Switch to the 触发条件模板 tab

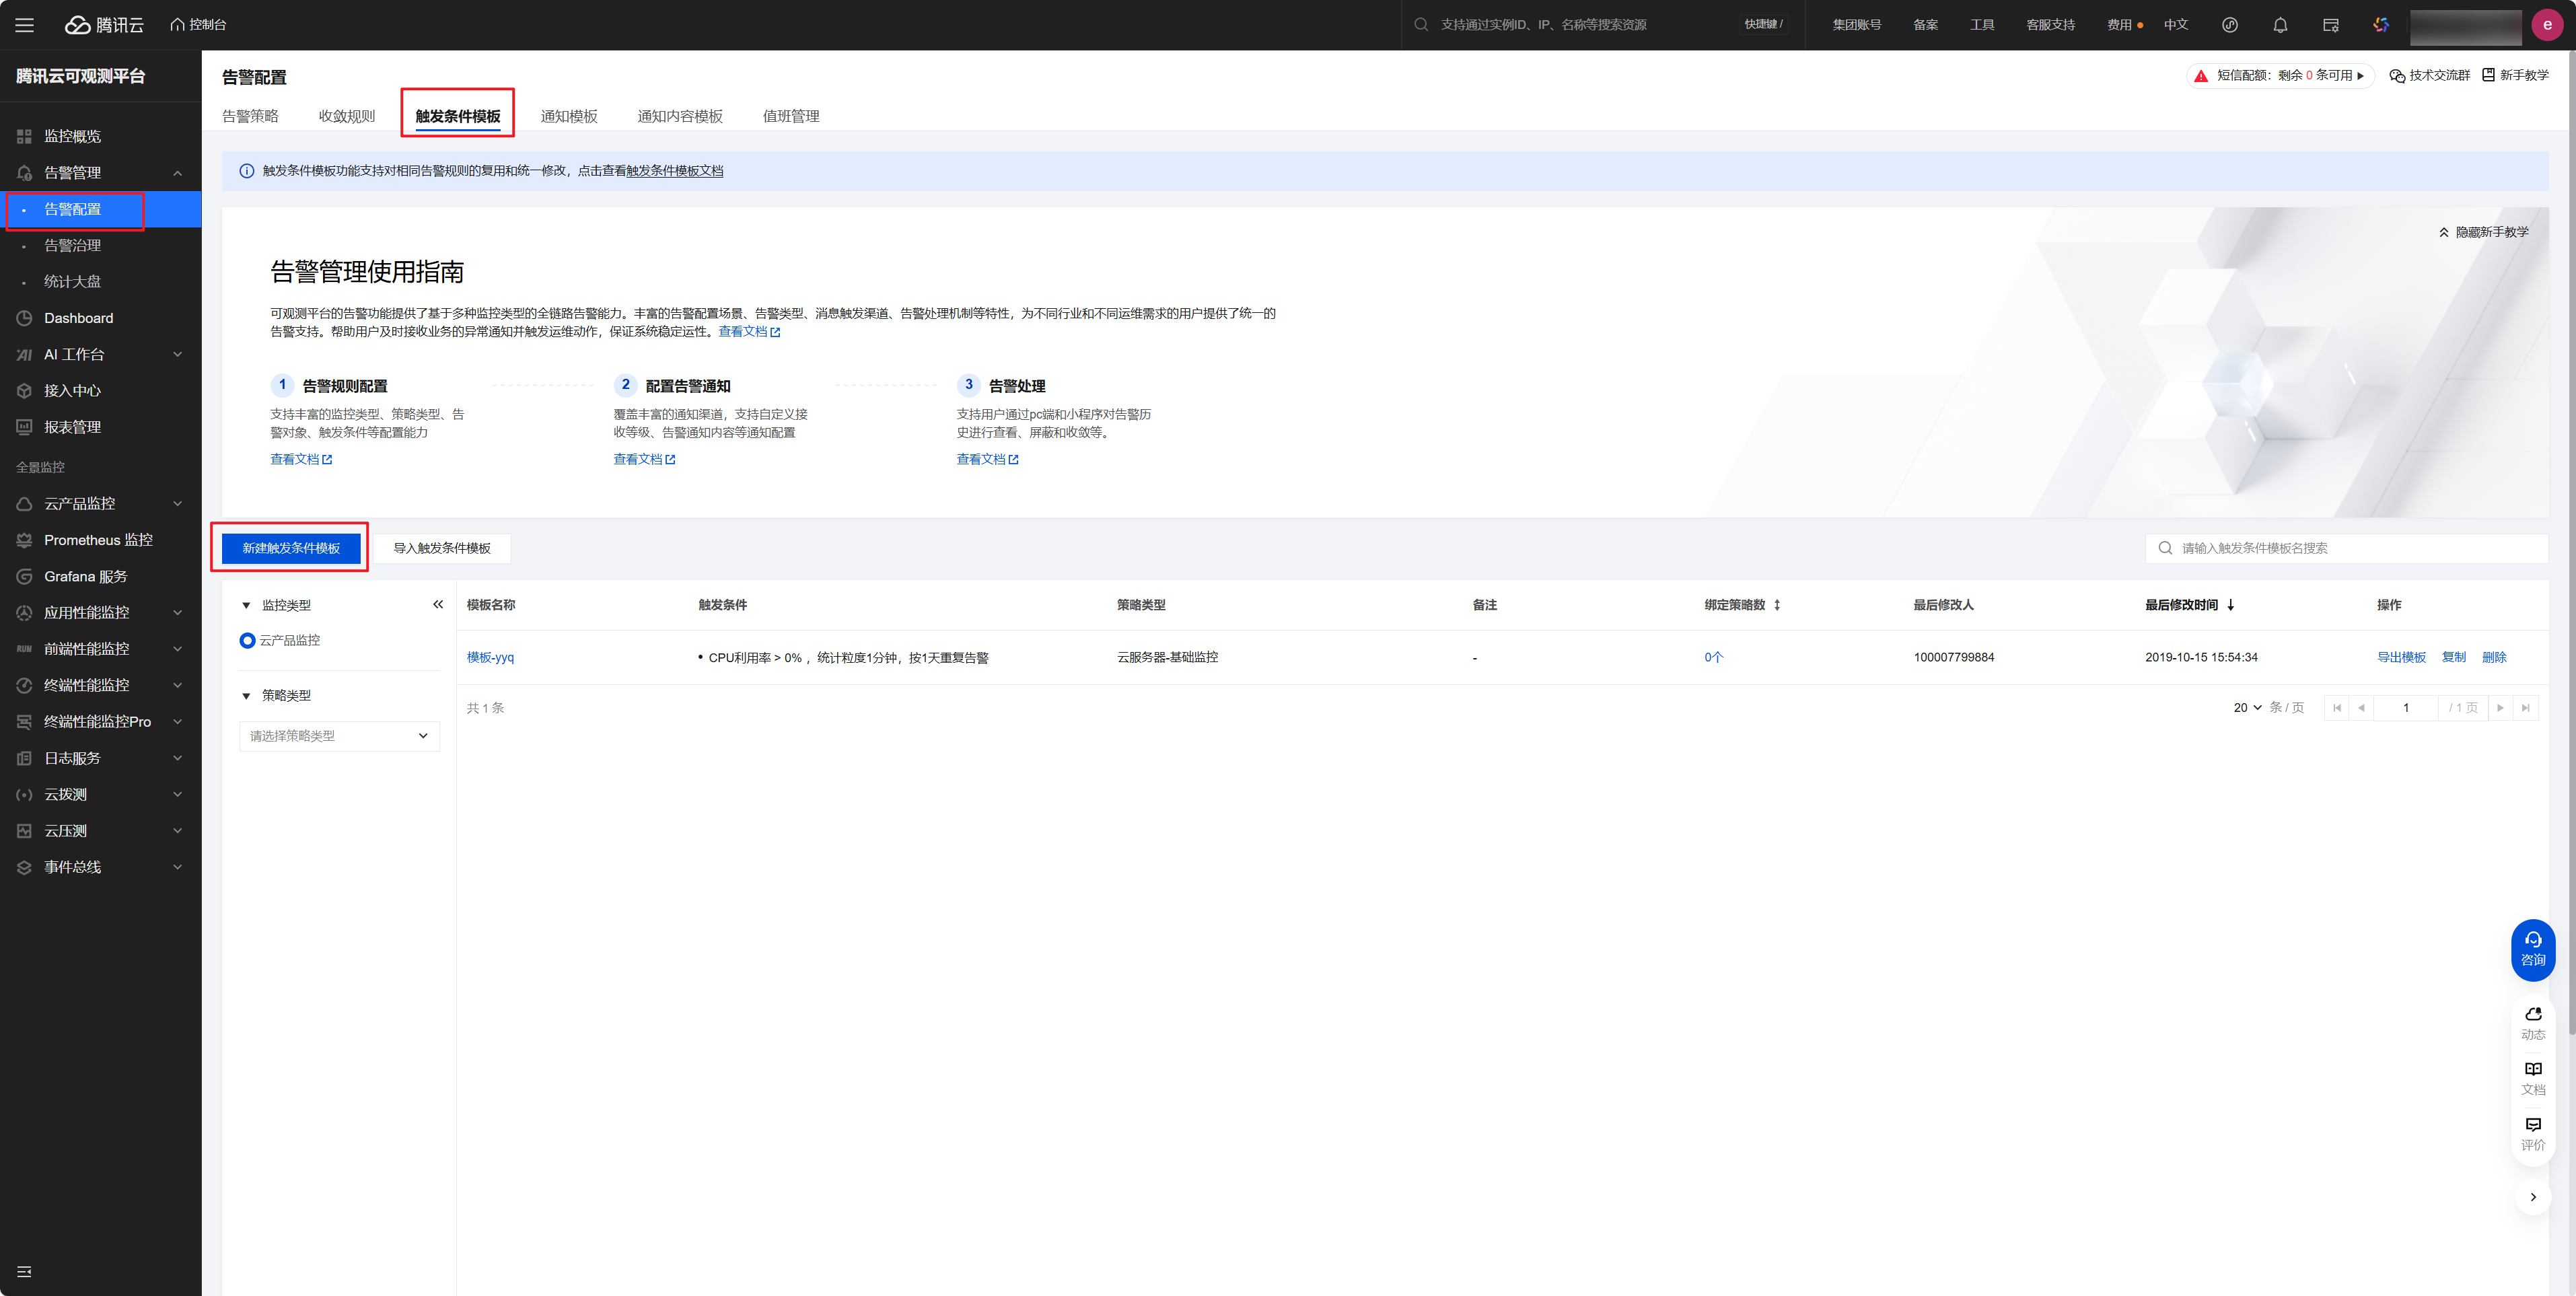(458, 116)
